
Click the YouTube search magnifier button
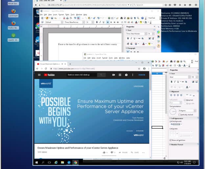tap(101, 75)
